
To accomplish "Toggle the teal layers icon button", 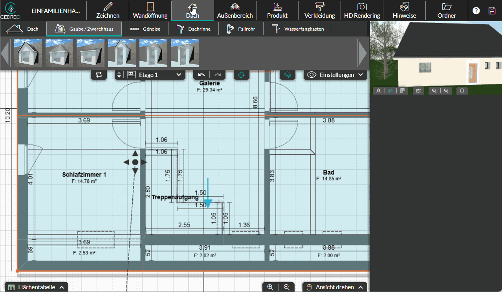I will pos(288,75).
